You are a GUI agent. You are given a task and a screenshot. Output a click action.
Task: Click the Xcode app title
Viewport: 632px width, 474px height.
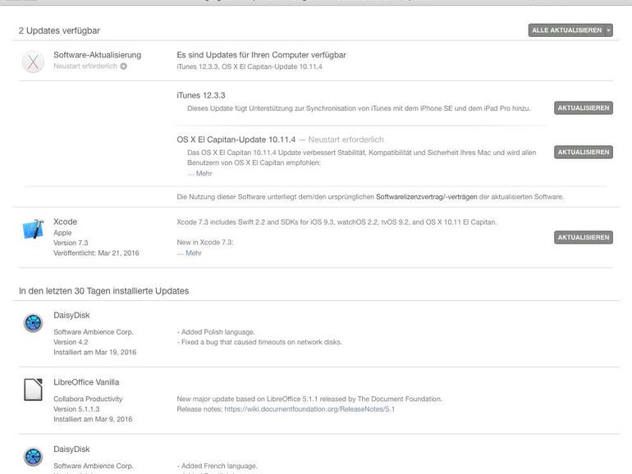pyautogui.click(x=65, y=221)
